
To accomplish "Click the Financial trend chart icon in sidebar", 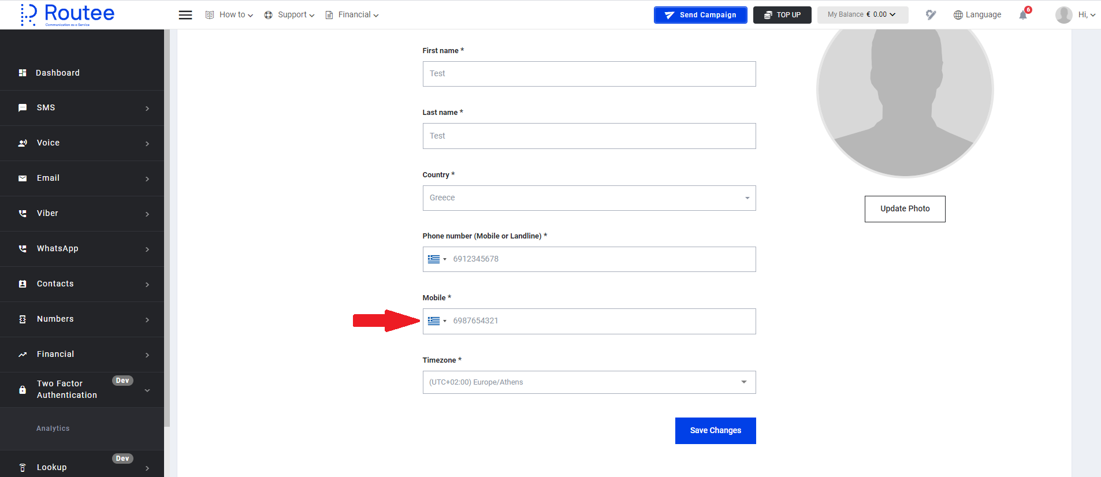I will tap(23, 355).
